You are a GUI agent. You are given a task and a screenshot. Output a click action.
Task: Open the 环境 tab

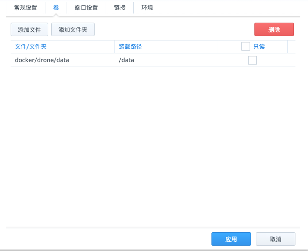(x=147, y=8)
